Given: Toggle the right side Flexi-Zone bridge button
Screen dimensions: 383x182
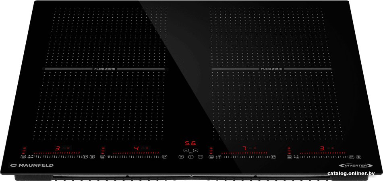Looking at the screenshot, I should pos(358,156).
